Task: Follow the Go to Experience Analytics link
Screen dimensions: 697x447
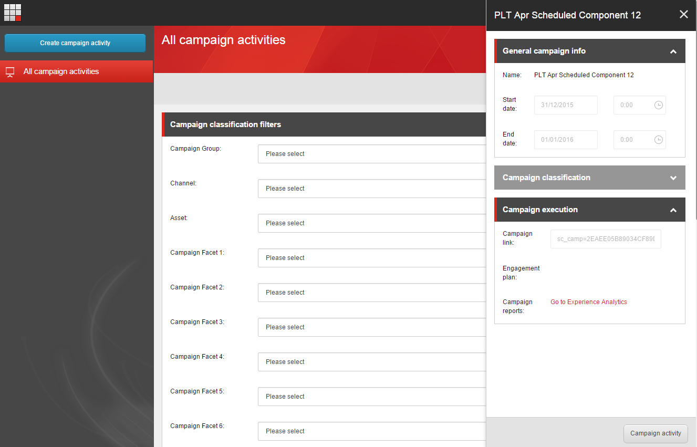Action: [x=588, y=302]
